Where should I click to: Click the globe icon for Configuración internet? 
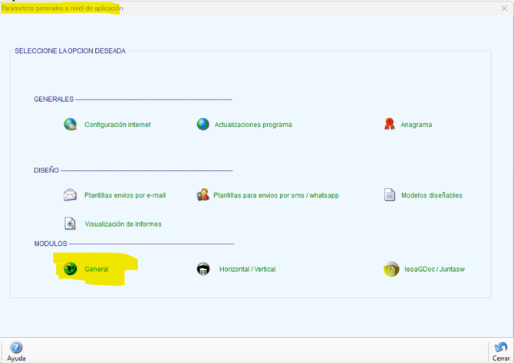pos(70,124)
